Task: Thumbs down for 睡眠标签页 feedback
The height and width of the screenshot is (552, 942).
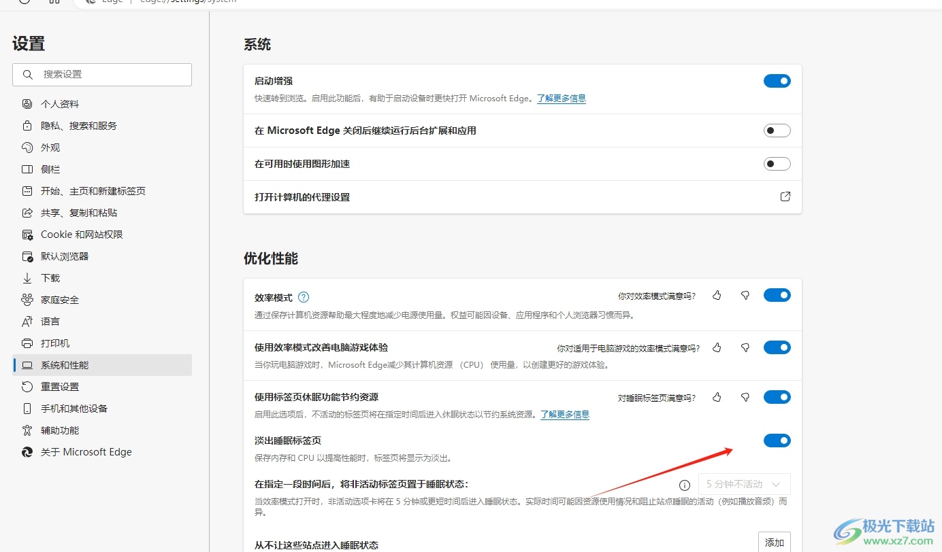Action: (745, 397)
